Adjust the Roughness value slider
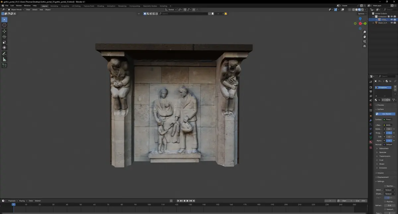398x214 pixels. pyautogui.click(x=389, y=133)
